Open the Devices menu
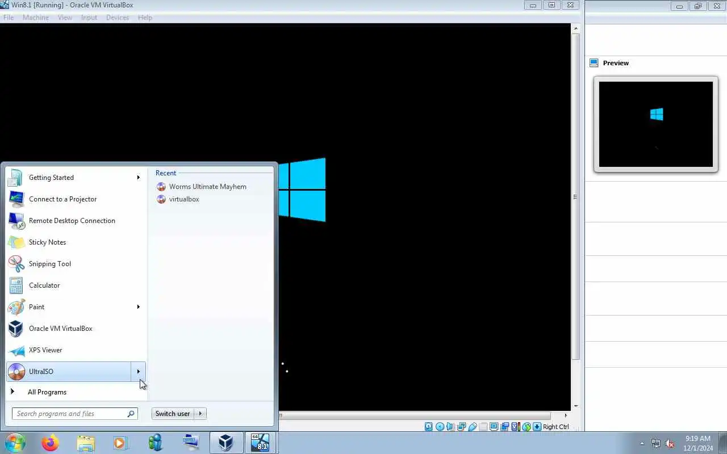This screenshot has height=454, width=727. click(x=118, y=18)
